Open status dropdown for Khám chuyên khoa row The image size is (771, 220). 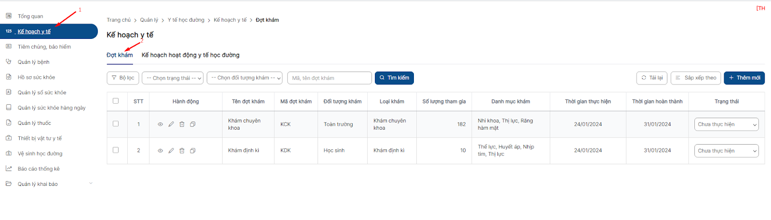(726, 124)
